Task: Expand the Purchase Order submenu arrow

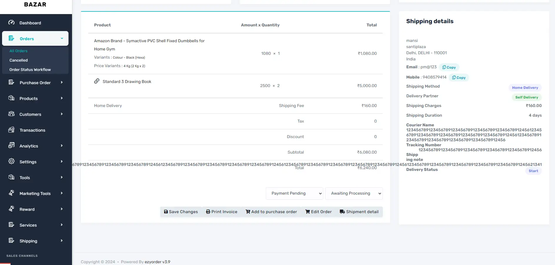Action: [62, 82]
